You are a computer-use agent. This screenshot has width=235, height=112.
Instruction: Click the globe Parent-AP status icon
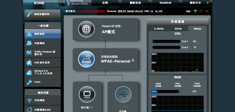tap(86, 29)
